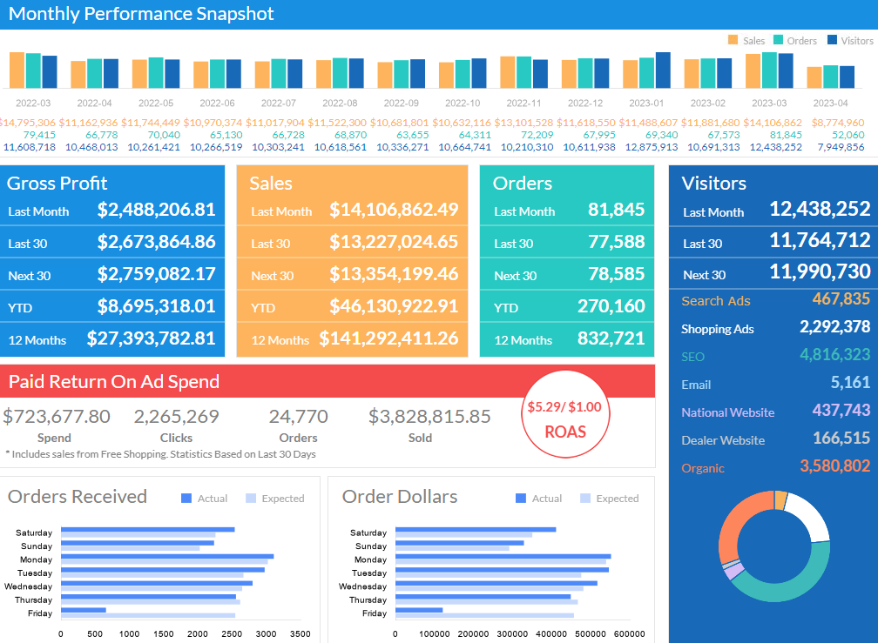Image resolution: width=878 pixels, height=643 pixels.
Task: Click Saturday actual bar in Order Dollars
Action: [476, 530]
